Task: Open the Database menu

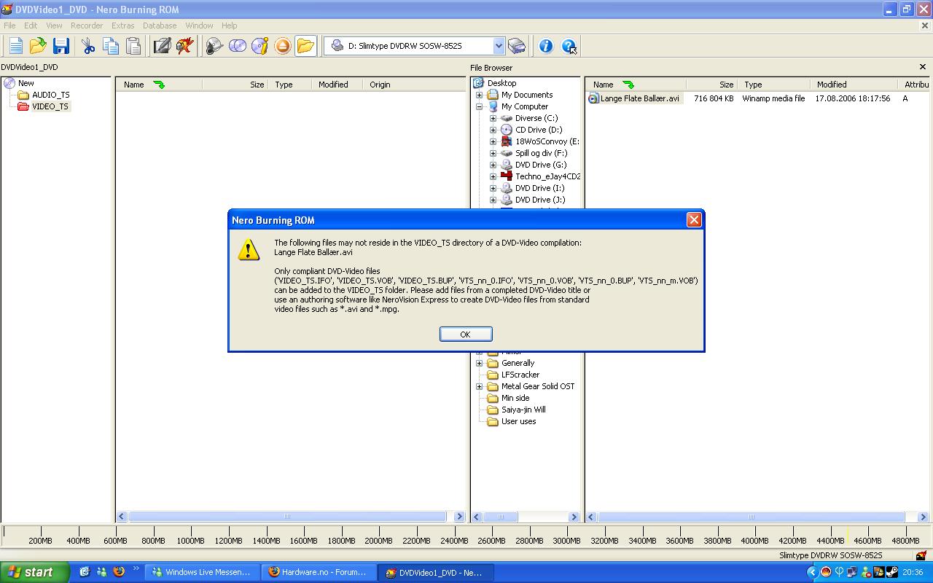Action: point(160,26)
